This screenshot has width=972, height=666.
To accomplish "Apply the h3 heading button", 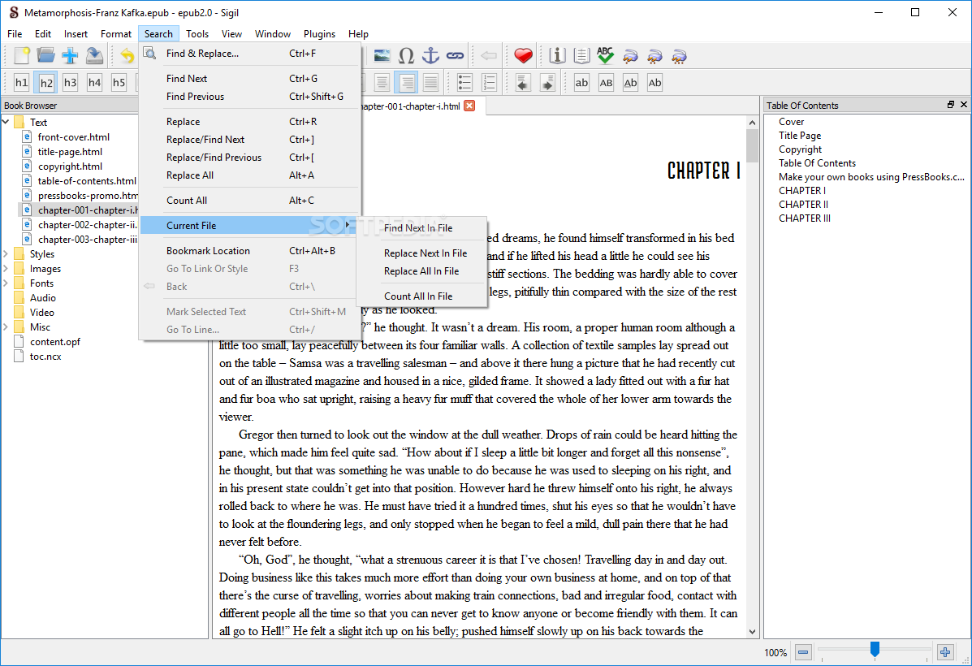I will point(70,83).
